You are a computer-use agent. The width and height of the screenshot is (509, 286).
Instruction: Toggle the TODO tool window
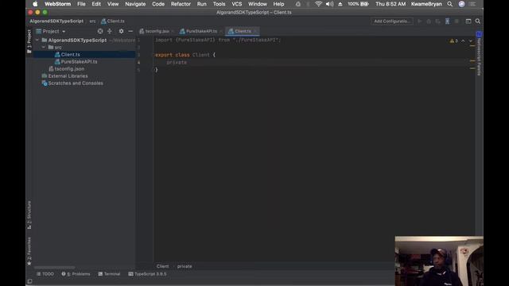pyautogui.click(x=45, y=274)
